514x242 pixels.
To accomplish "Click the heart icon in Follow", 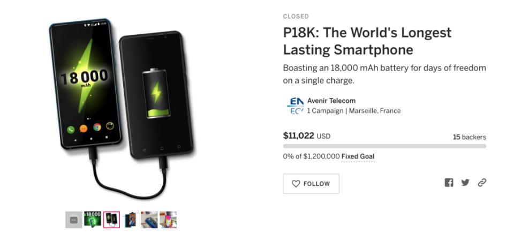I will [x=296, y=184].
